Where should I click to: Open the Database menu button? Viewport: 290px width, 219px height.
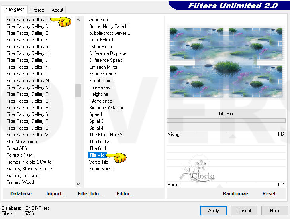[x=21, y=194]
